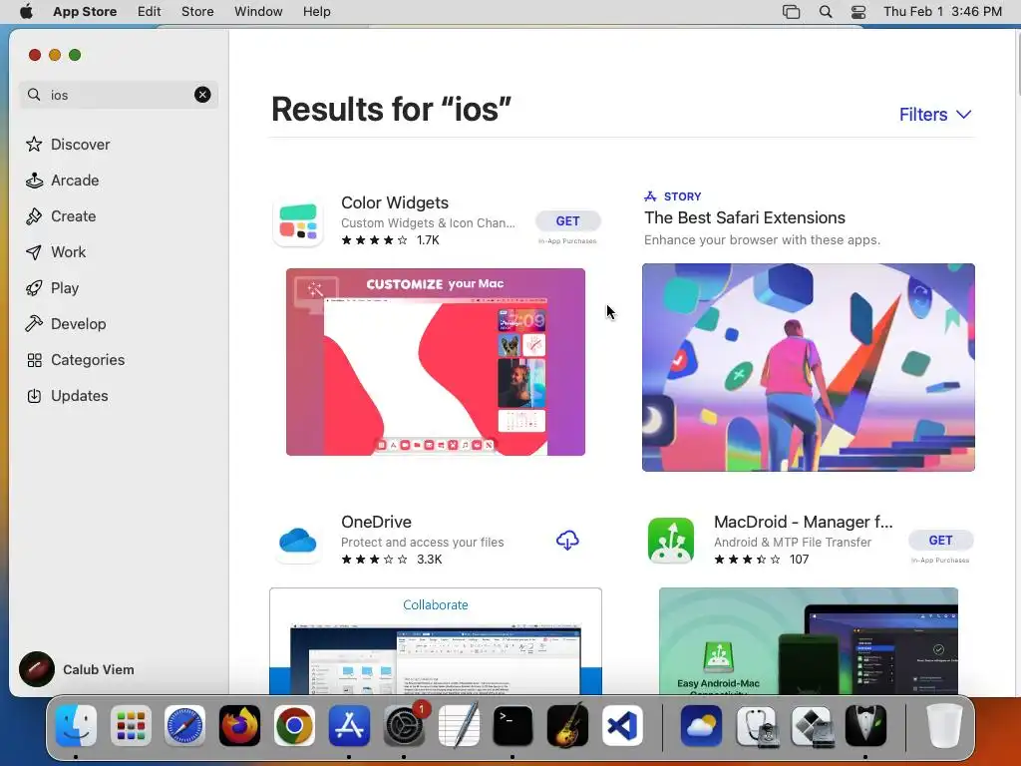Click GET for Color Widgets
The width and height of the screenshot is (1021, 766).
pos(567,220)
